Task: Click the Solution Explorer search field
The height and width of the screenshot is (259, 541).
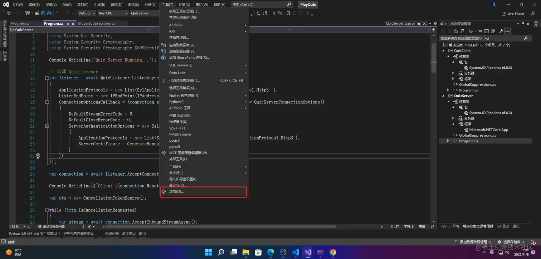Action: [x=485, y=38]
